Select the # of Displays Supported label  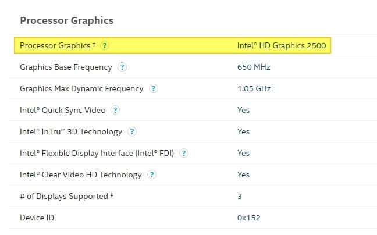click(x=66, y=196)
